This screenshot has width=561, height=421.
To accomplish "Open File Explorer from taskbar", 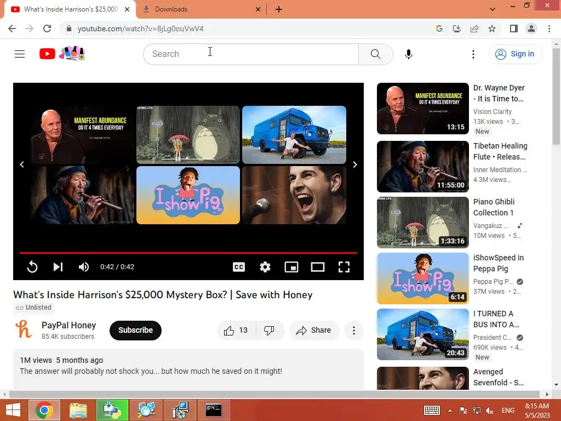I will point(78,410).
